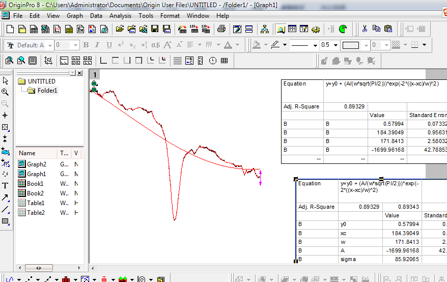Open the line style dropdown

(x=315, y=45)
